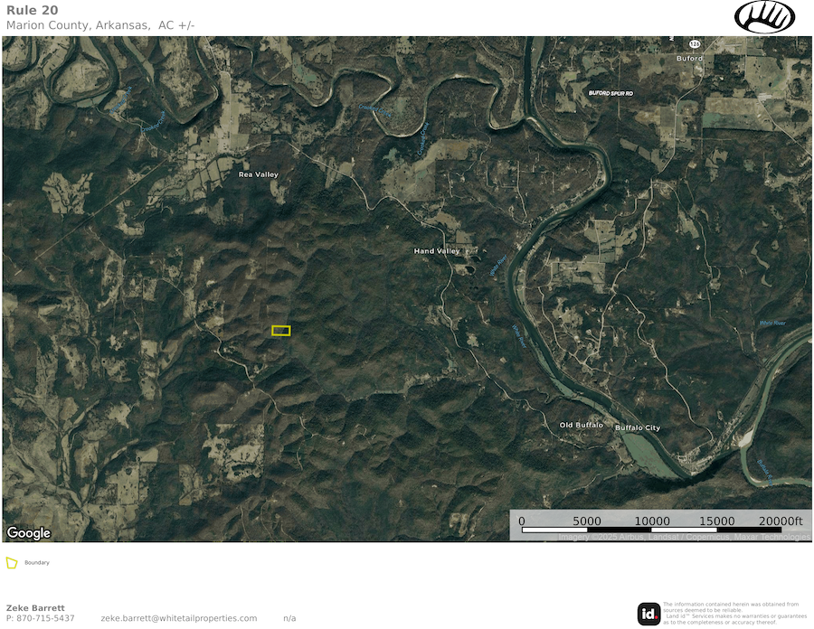Click the yellow Boundary legend icon

(12, 563)
